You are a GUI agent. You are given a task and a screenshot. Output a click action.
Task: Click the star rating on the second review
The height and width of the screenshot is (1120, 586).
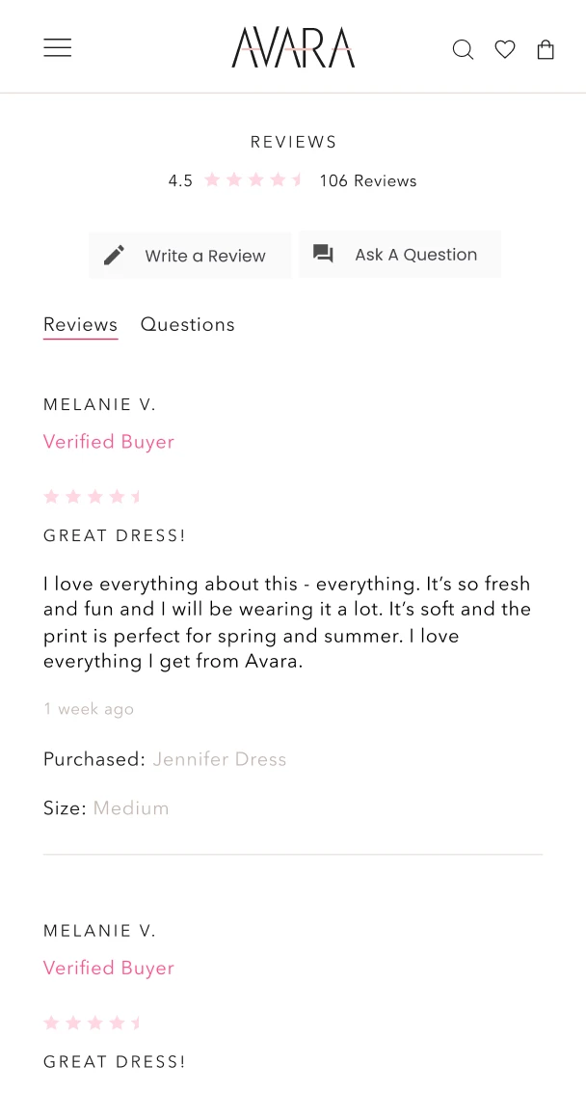coord(93,1023)
